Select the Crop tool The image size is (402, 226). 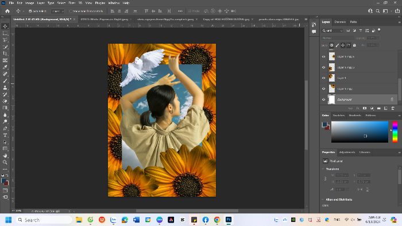(5, 53)
